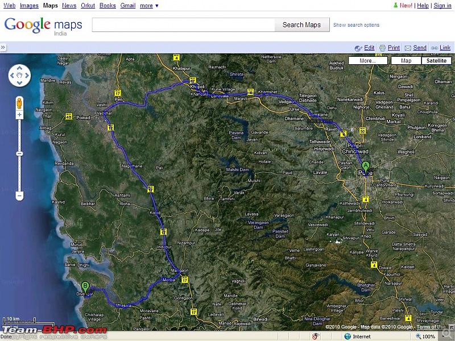This screenshot has height=341, width=455.
Task: Click the Search Maps button
Action: (x=302, y=25)
